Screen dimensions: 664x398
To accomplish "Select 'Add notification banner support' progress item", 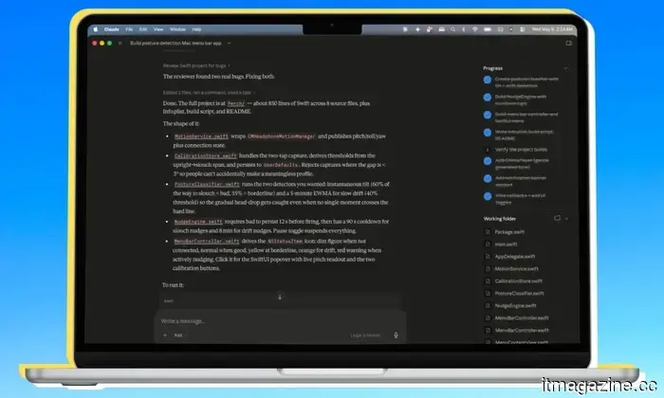I will coord(515,181).
